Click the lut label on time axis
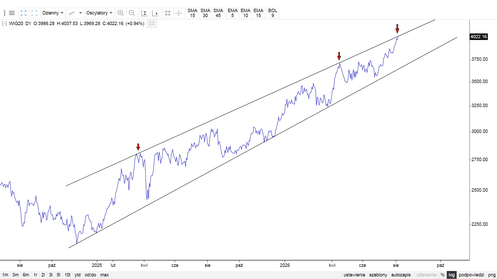The height and width of the screenshot is (279, 497). pyautogui.click(x=113, y=265)
